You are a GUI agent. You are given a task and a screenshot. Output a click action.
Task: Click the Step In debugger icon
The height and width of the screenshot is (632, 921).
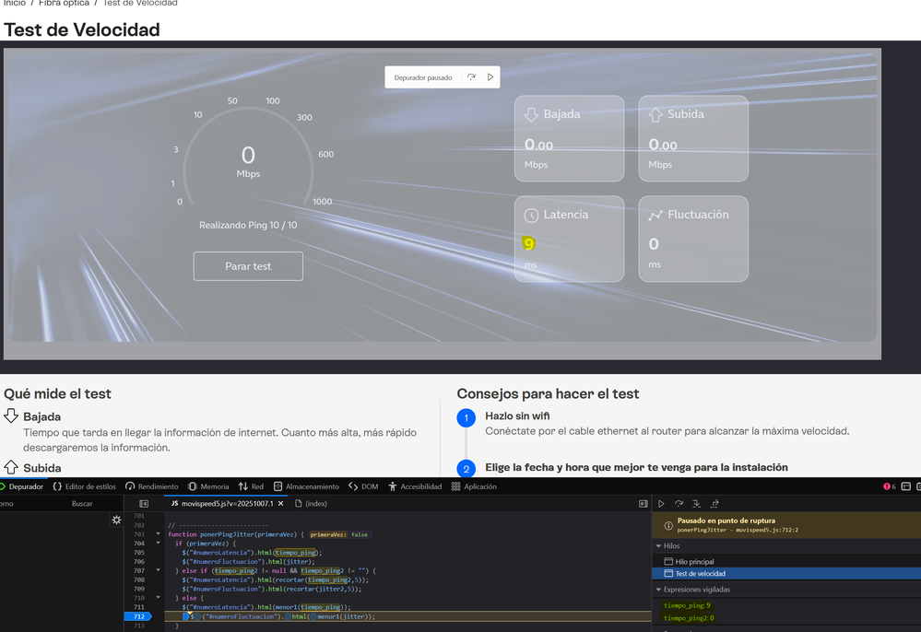coord(696,504)
